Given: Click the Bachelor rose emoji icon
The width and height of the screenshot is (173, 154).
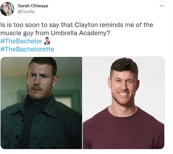Looking at the screenshot, I should point(47,41).
